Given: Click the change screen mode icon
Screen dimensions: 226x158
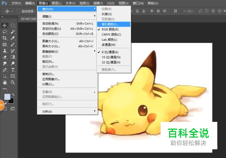Looking at the screenshot, I should pos(13,109).
